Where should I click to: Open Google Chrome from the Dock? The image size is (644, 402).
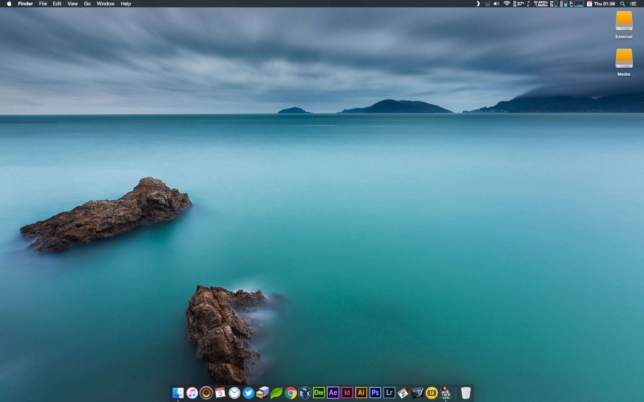click(290, 393)
